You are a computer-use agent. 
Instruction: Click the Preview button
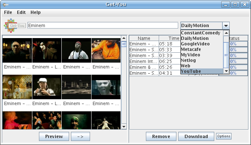(54, 136)
